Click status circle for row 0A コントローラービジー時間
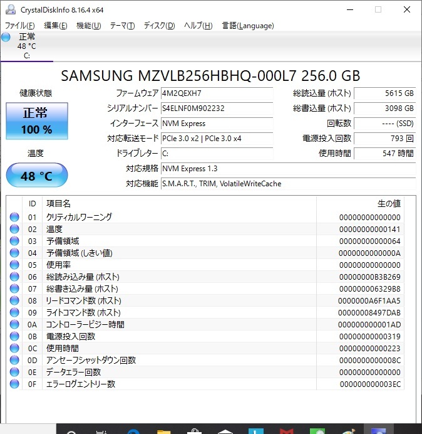This screenshot has width=422, height=434. coord(14,324)
